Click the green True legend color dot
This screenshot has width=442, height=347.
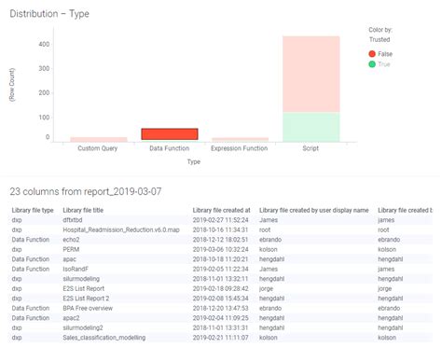click(372, 64)
